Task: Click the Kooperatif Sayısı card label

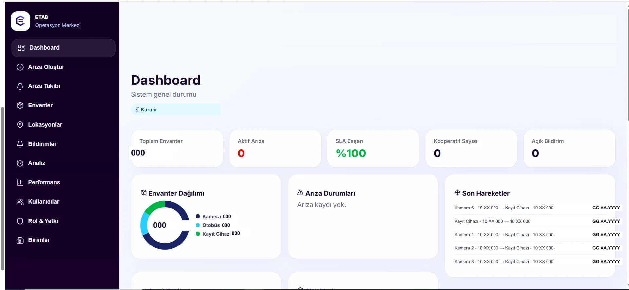Action: click(455, 141)
